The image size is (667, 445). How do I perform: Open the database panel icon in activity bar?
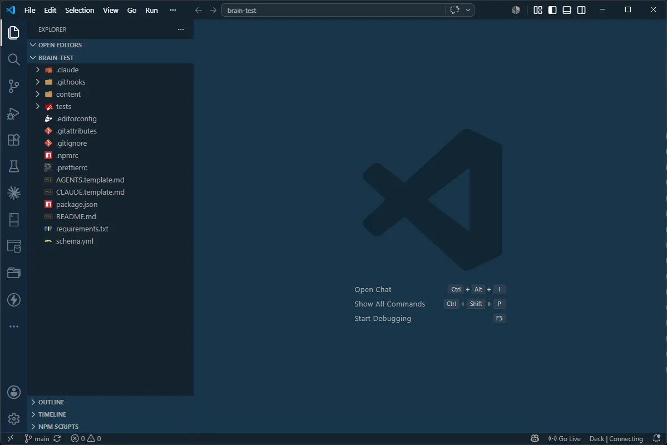click(x=13, y=246)
